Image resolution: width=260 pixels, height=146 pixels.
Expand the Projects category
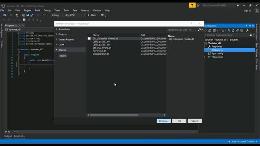56,34
